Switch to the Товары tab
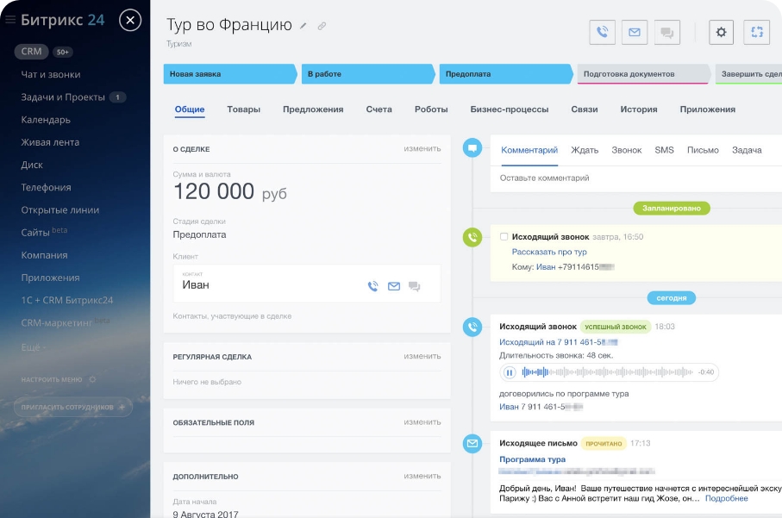The height and width of the screenshot is (518, 782). point(244,109)
